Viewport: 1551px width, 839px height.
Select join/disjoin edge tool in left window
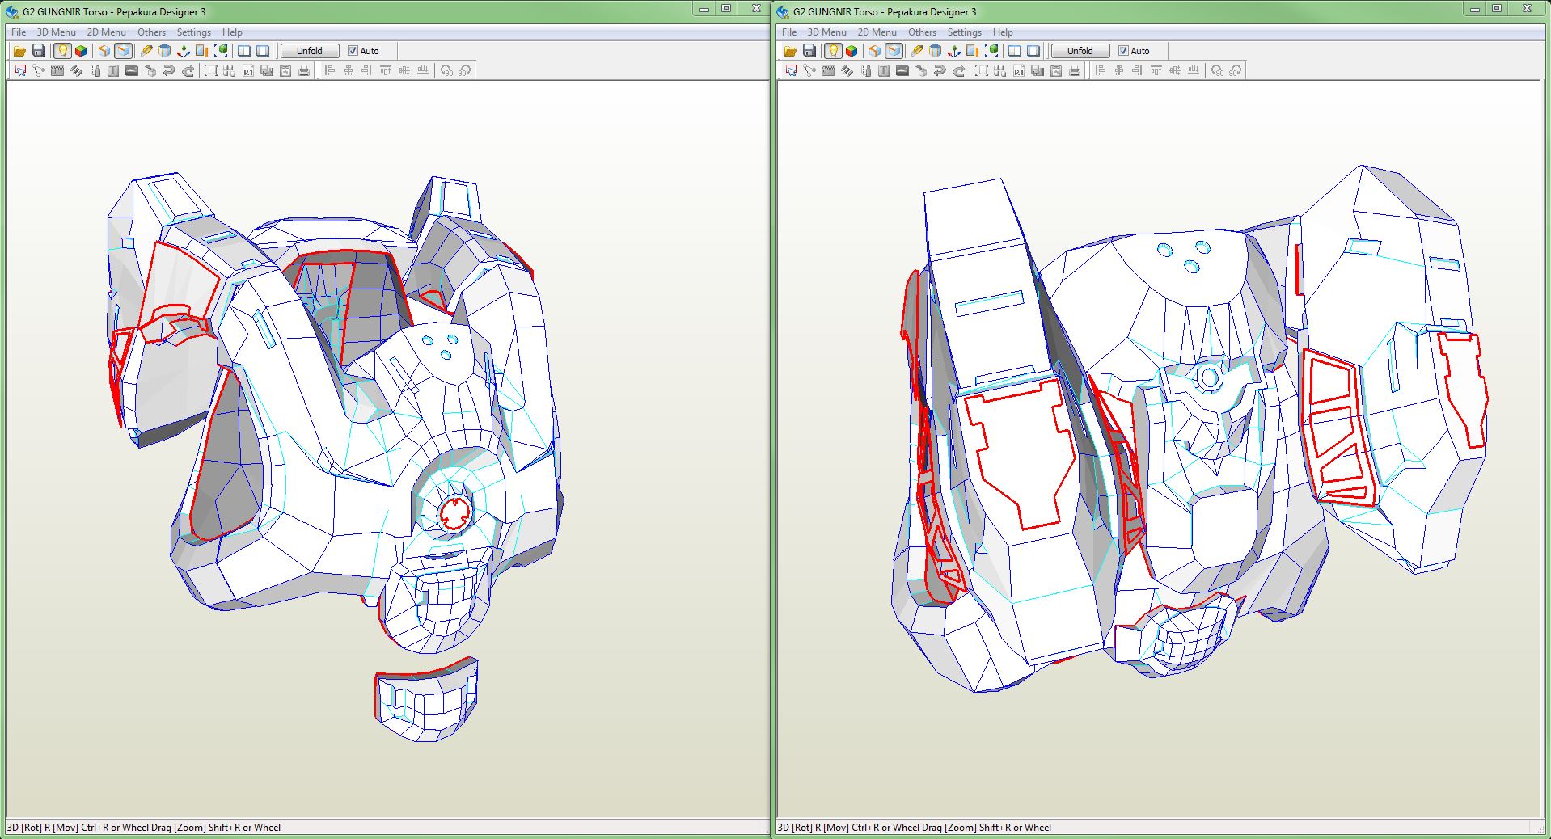pos(39,71)
